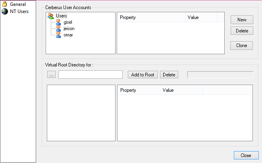Open the General settings page
This screenshot has width=262, height=163.
click(18, 4)
